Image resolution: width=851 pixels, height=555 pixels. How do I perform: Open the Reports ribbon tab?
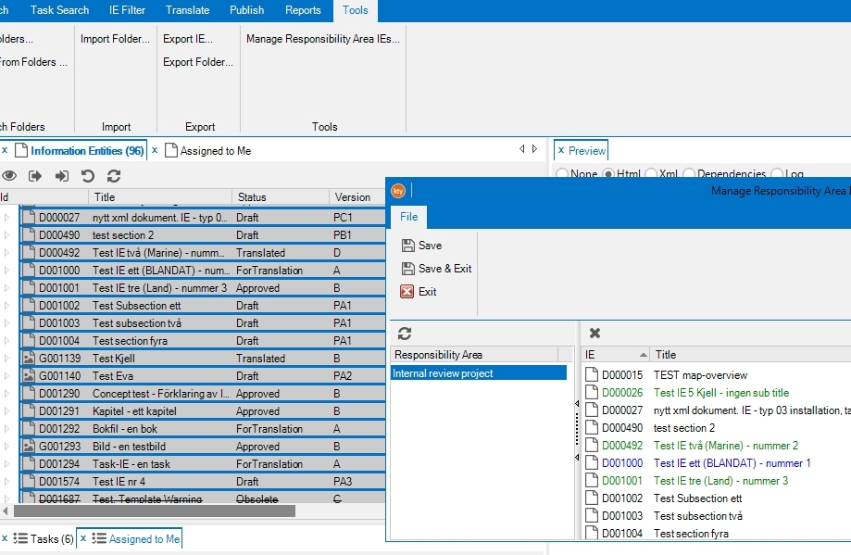pyautogui.click(x=303, y=10)
